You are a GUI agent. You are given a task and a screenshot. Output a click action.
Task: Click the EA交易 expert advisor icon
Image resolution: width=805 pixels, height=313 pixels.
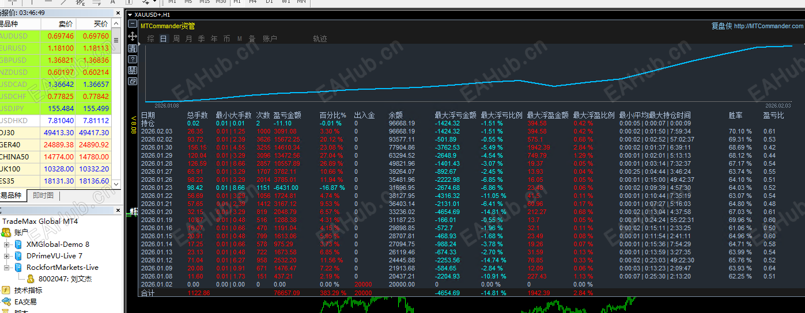pos(6,301)
